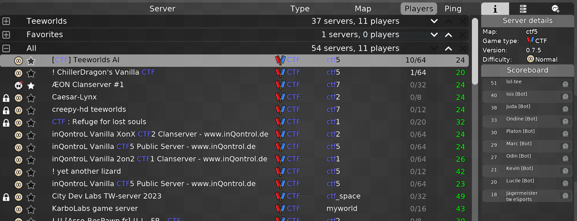Open the friends tab icon
Viewport: 577px width, 221px height.
click(x=555, y=9)
